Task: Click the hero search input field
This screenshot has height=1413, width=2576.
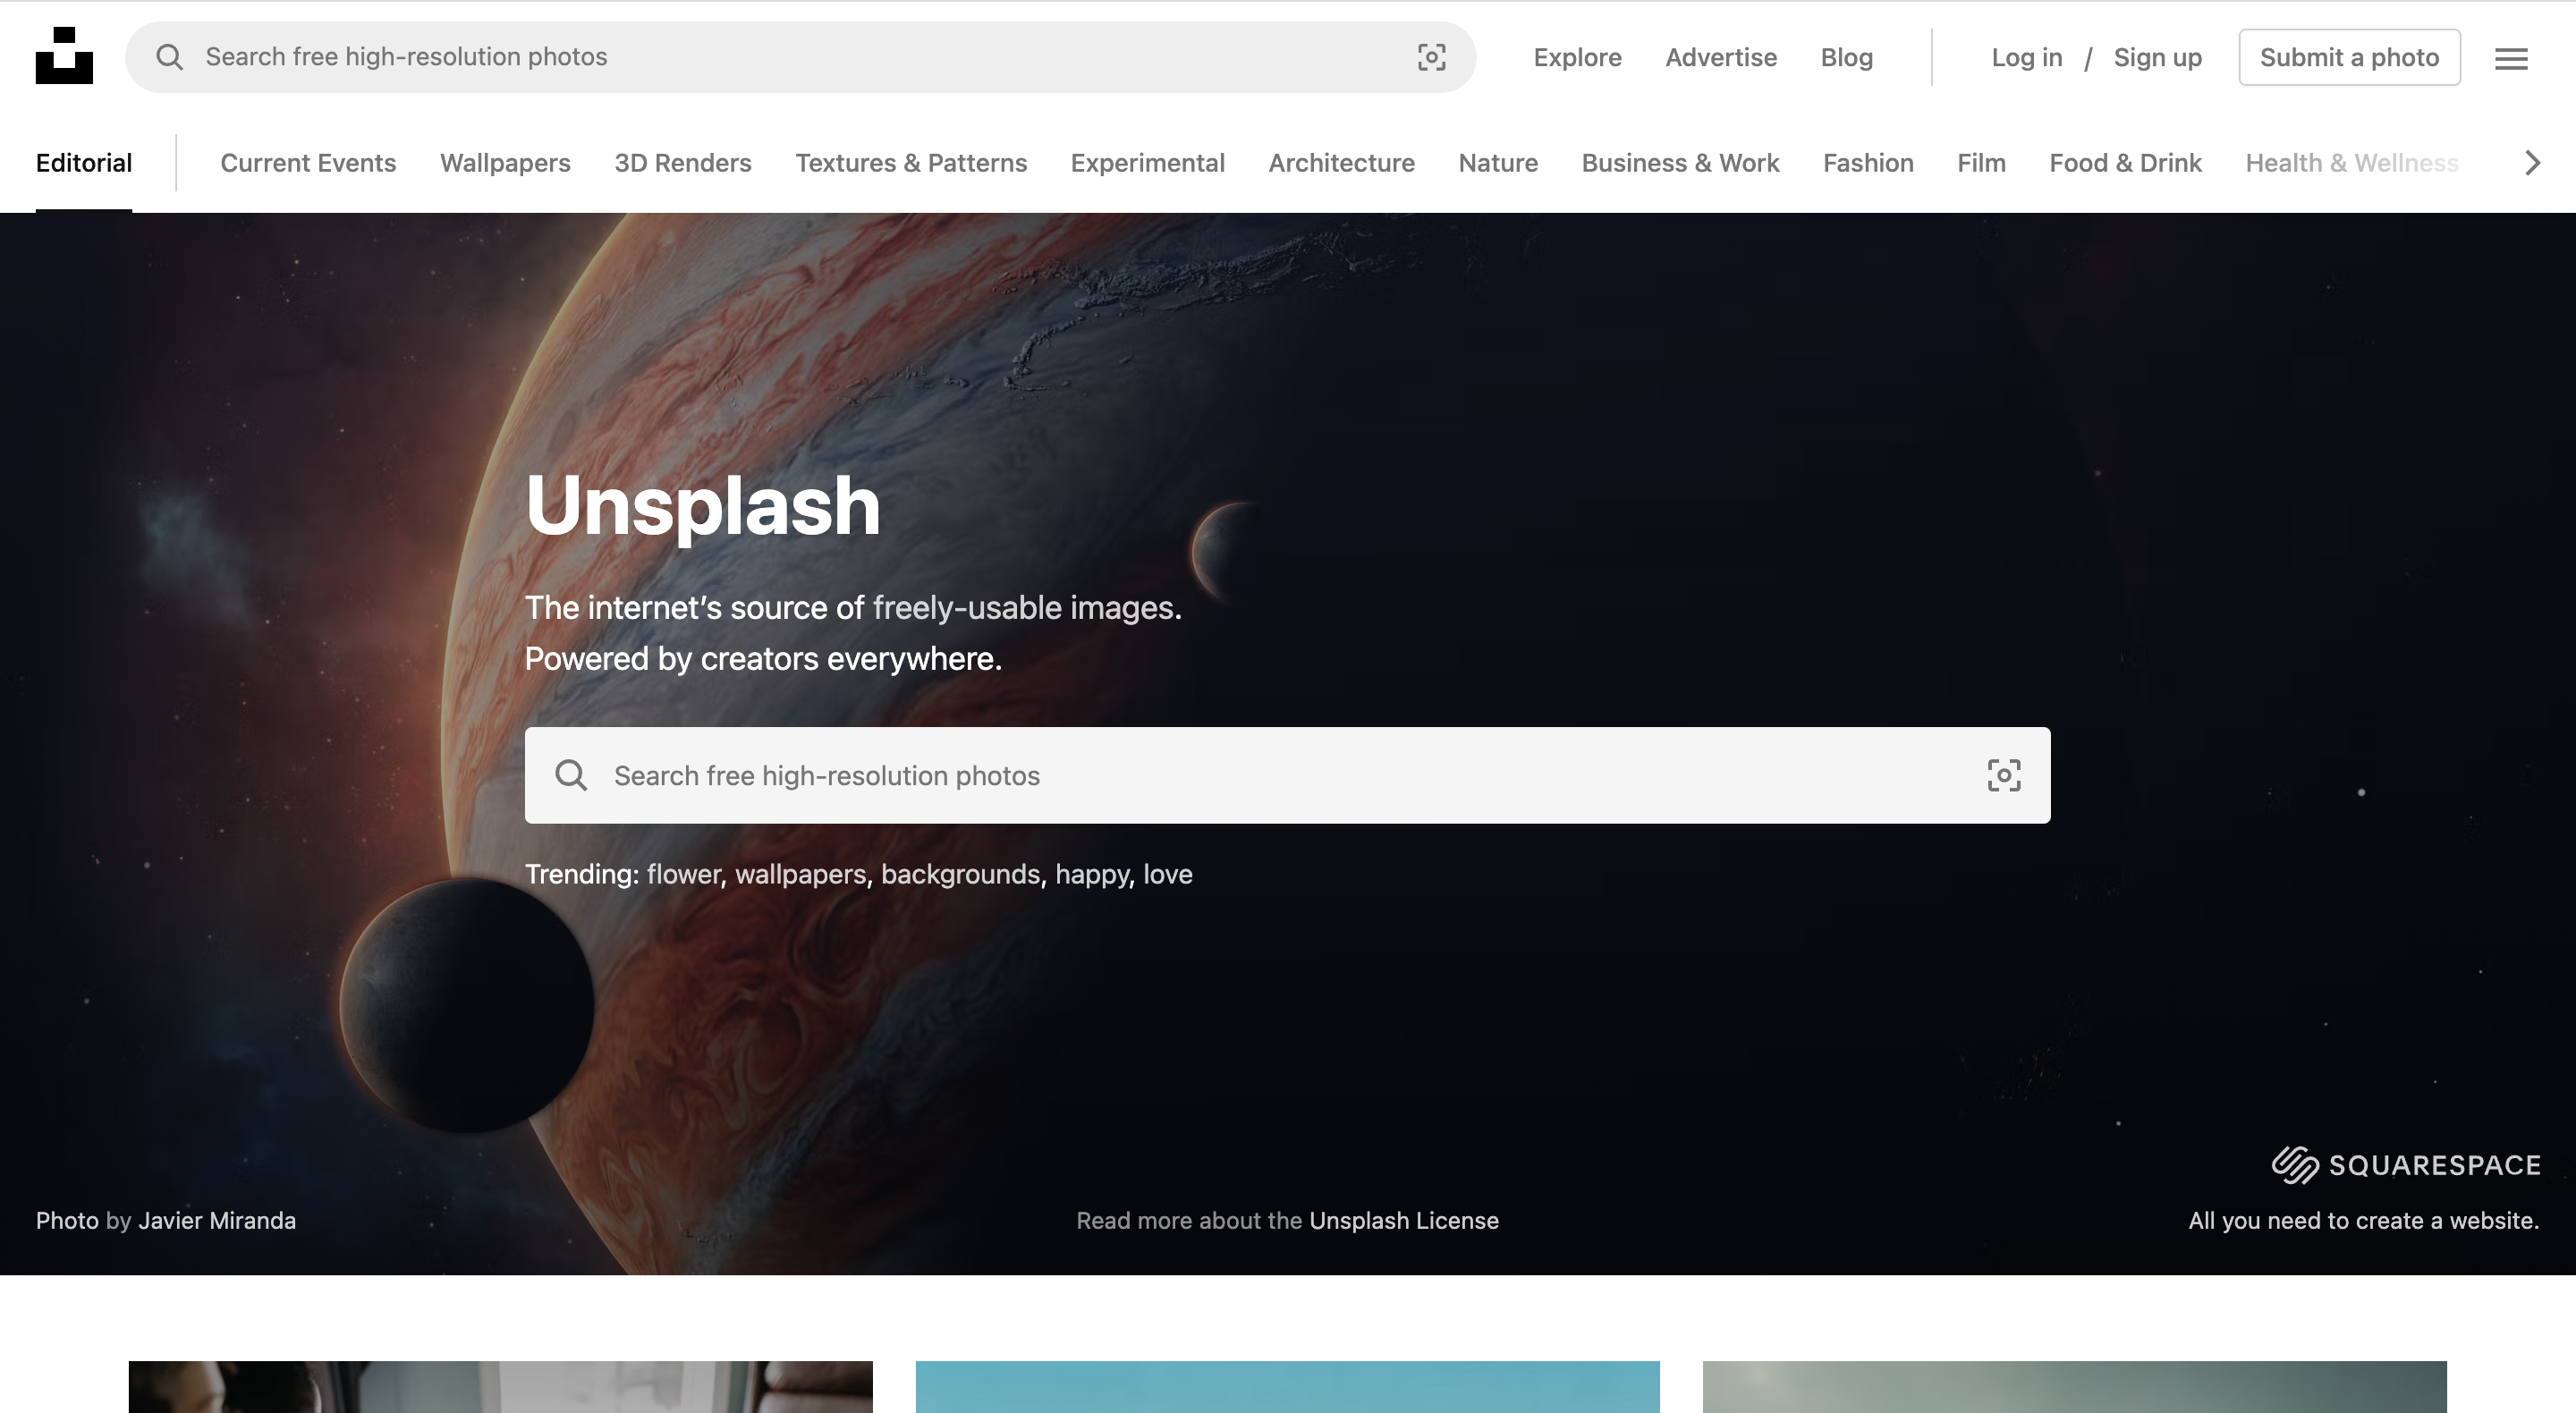Action: [x=1287, y=774]
